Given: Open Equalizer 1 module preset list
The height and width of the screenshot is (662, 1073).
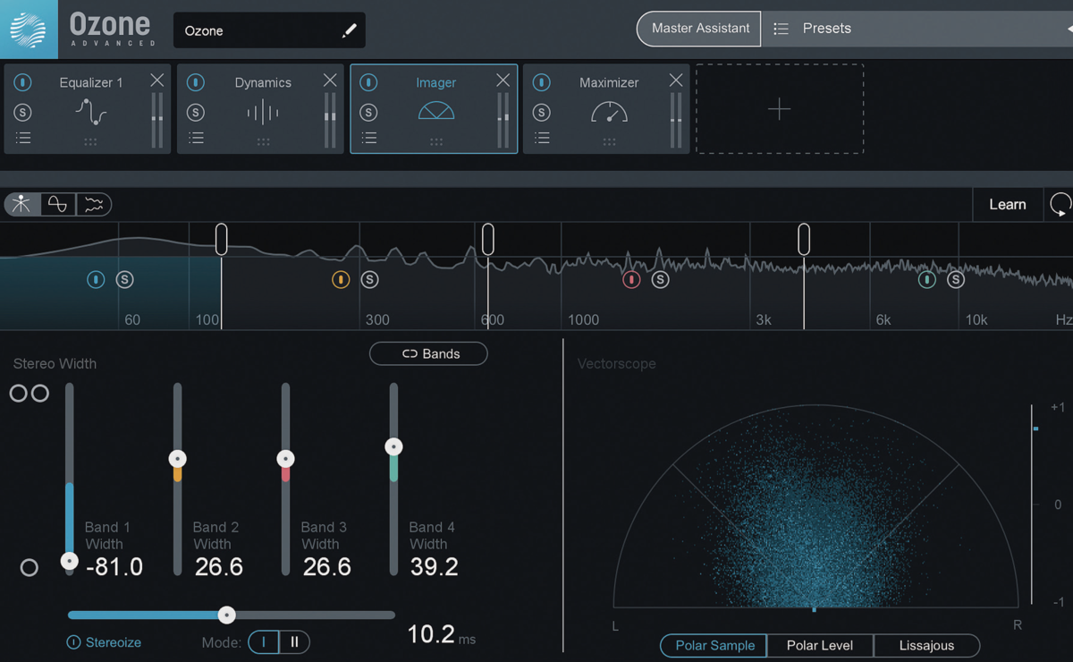Looking at the screenshot, I should 23,138.
